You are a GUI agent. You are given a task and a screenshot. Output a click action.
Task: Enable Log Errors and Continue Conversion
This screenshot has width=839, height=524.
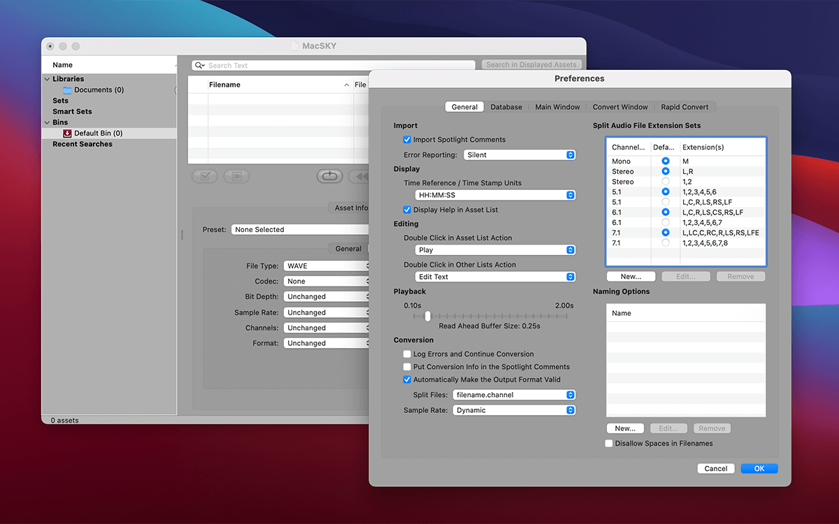pyautogui.click(x=407, y=354)
